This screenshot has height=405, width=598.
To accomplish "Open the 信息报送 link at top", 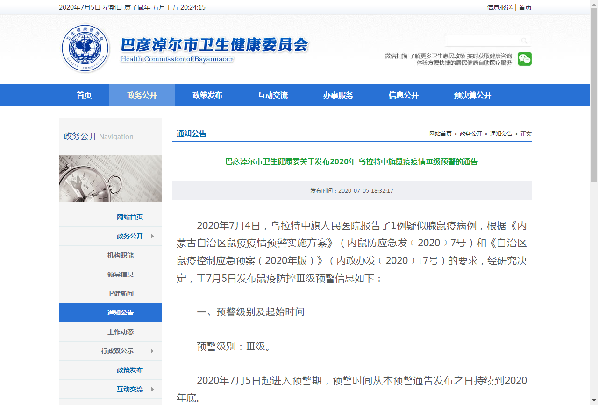I will 500,7.
